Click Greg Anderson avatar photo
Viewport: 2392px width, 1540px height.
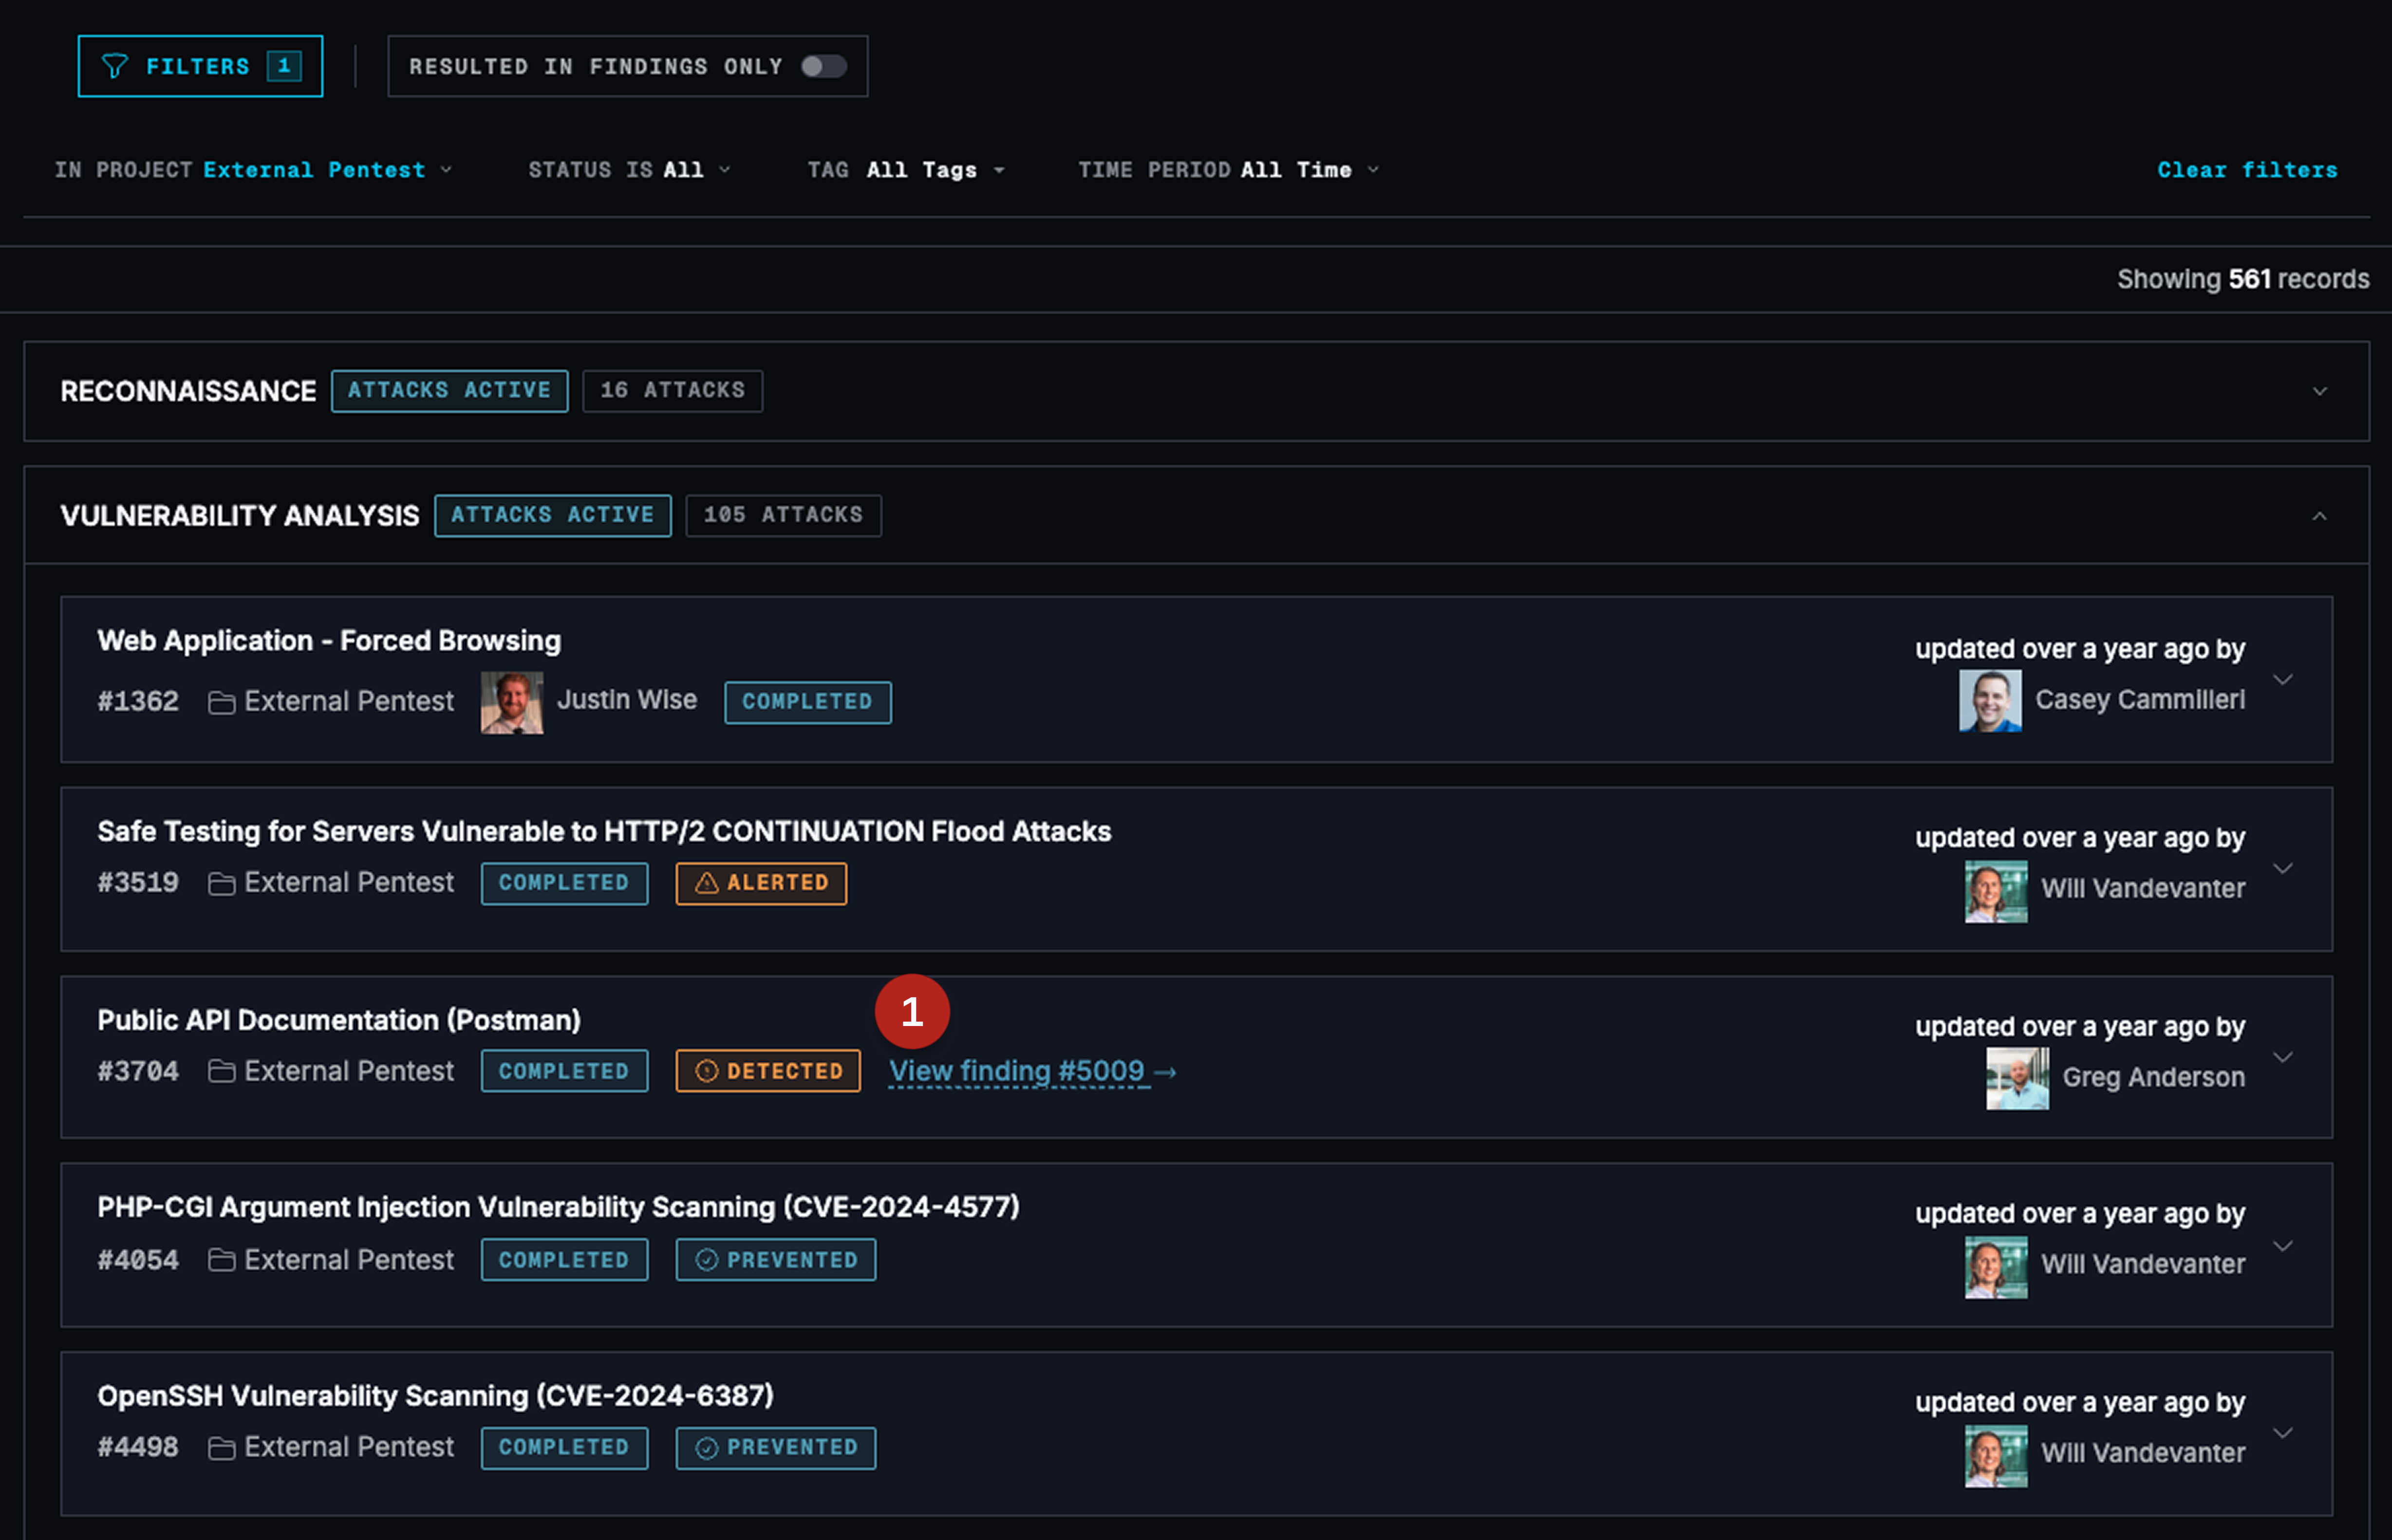pos(2017,1078)
